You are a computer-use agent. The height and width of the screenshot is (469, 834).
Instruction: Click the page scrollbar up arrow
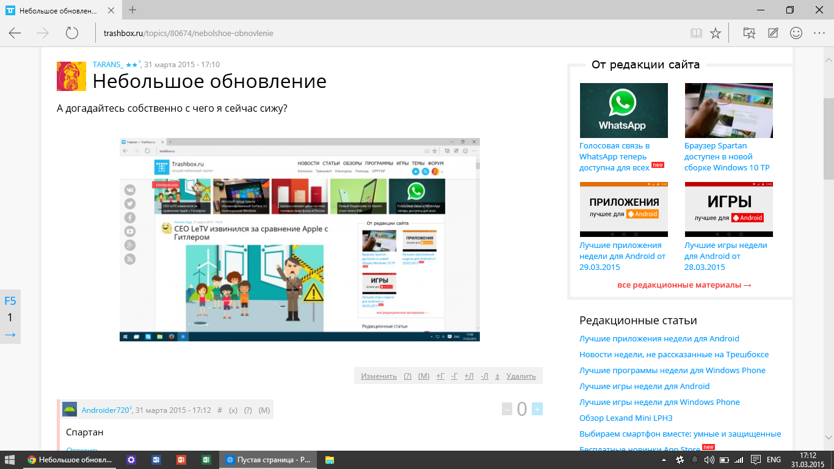coord(829,60)
